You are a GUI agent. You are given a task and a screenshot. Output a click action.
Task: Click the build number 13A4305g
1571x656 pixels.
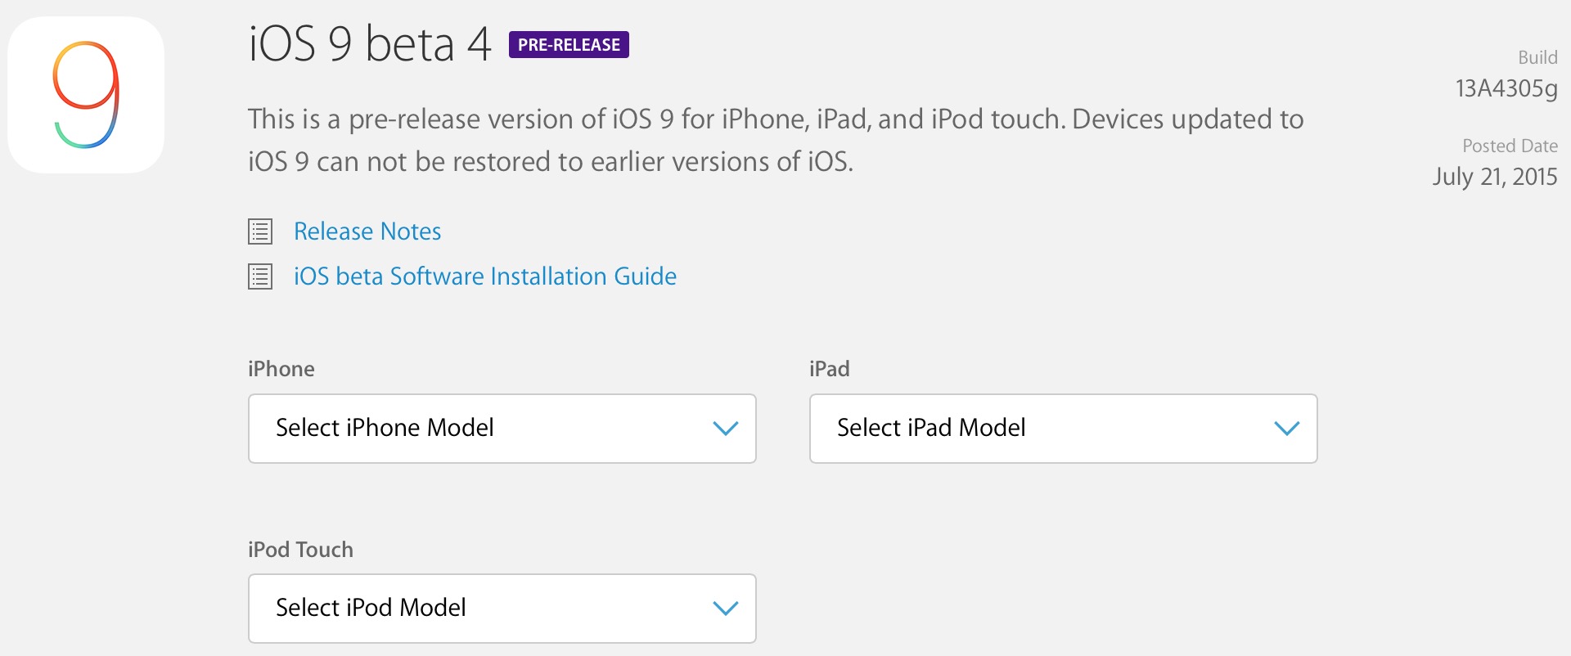point(1506,88)
